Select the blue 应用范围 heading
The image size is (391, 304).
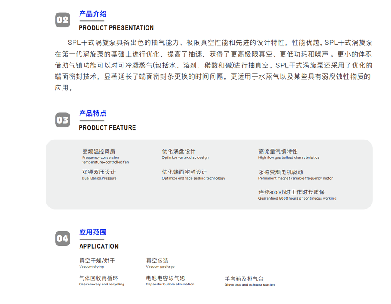point(93,232)
